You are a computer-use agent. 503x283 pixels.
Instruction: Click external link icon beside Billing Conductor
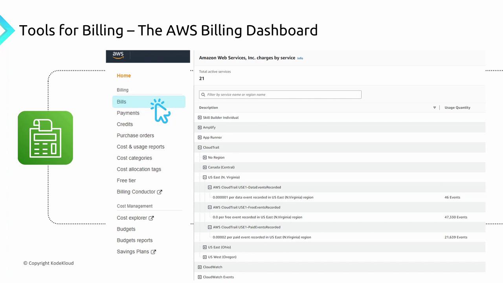pos(160,192)
